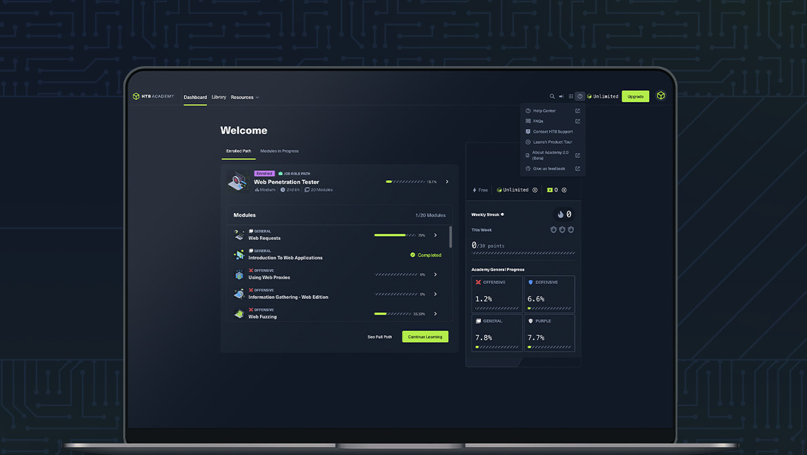Expand the Resources dropdown in navbar
The width and height of the screenshot is (807, 455).
pos(245,97)
